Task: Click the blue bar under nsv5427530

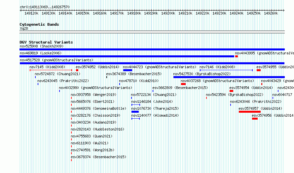Action: point(229,77)
